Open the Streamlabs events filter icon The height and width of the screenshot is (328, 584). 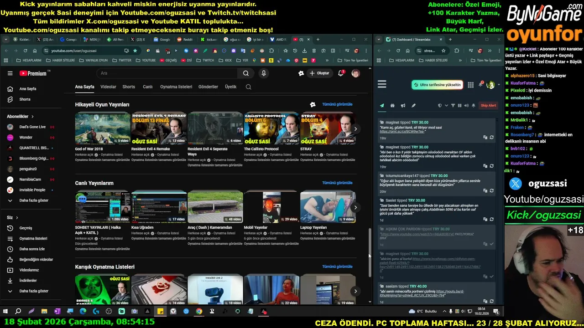coord(453,106)
